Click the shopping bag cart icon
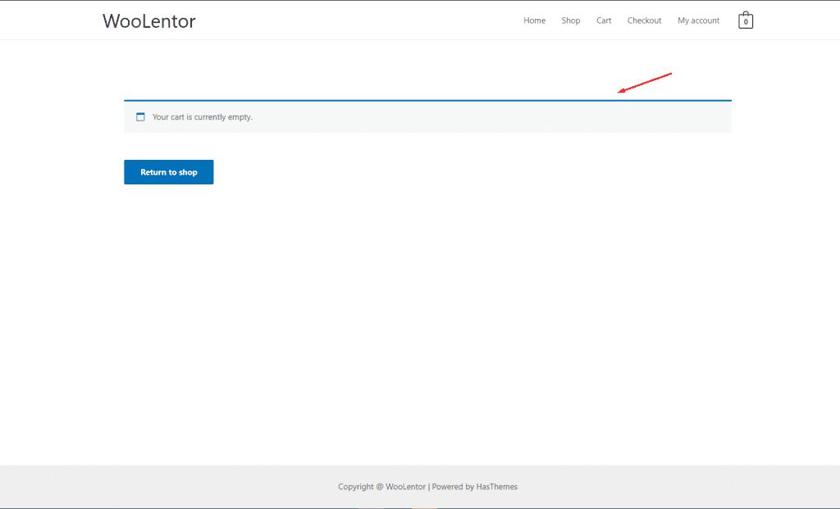Viewport: 840px width, 509px height. (745, 20)
